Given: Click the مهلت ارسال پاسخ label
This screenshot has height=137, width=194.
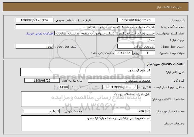Looking at the screenshot, I should tap(172, 53).
